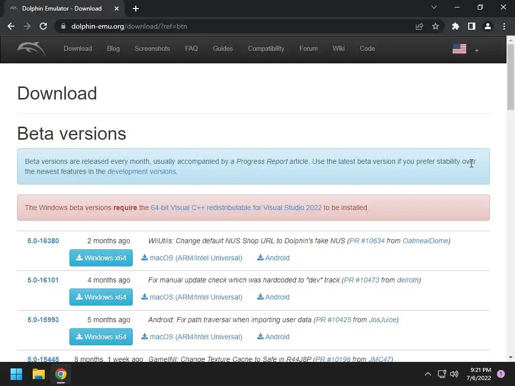This screenshot has width=515, height=386.
Task: Open PR #10473 link
Action: tap(361, 280)
